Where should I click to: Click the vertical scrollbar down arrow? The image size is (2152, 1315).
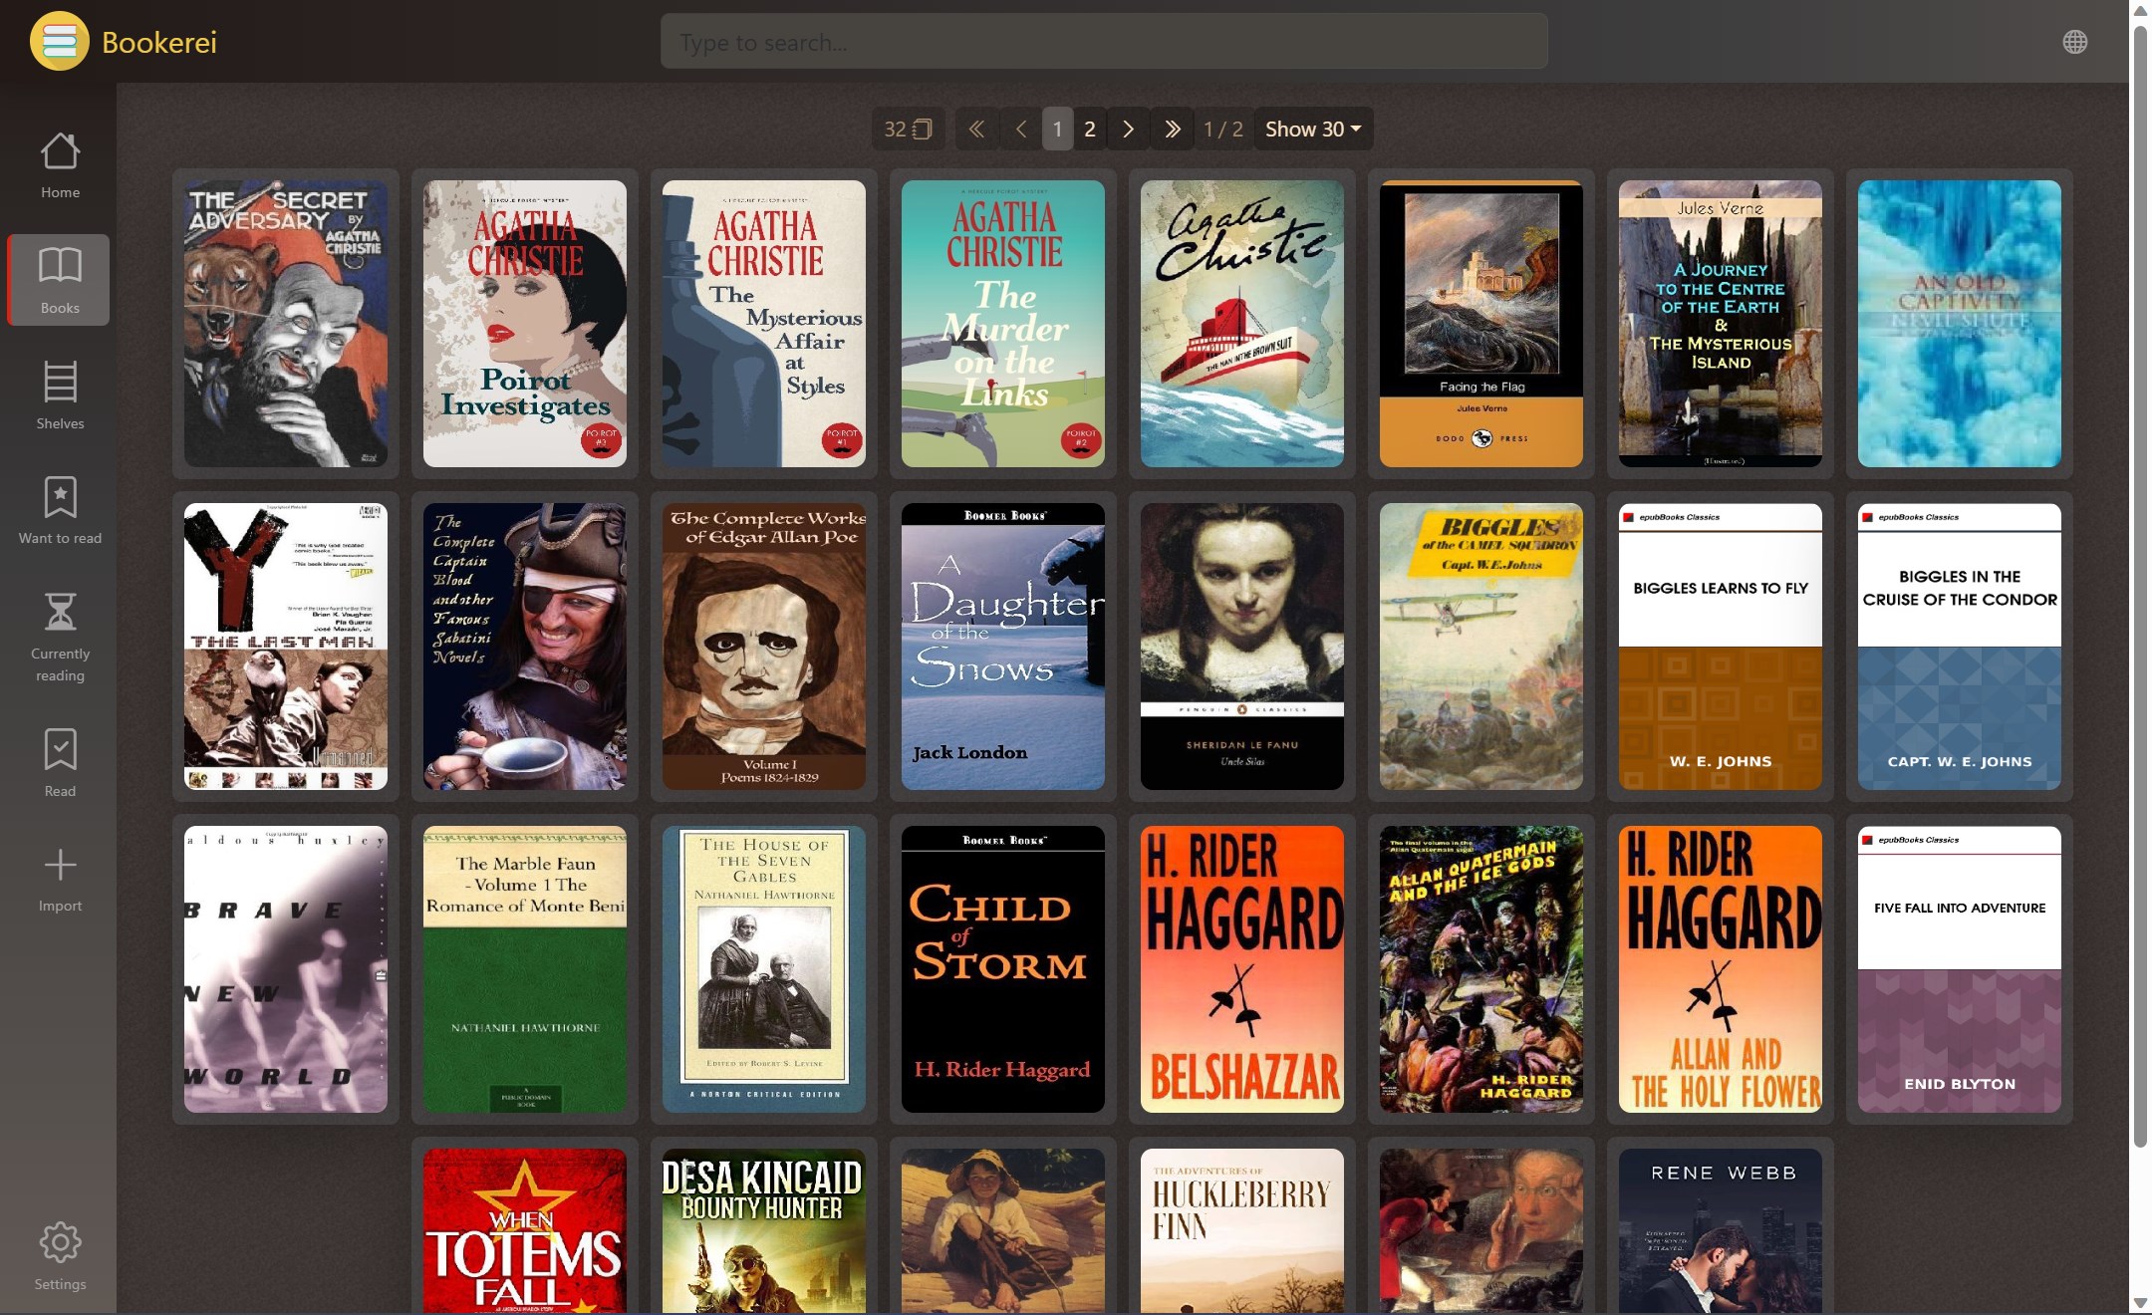[2139, 1303]
